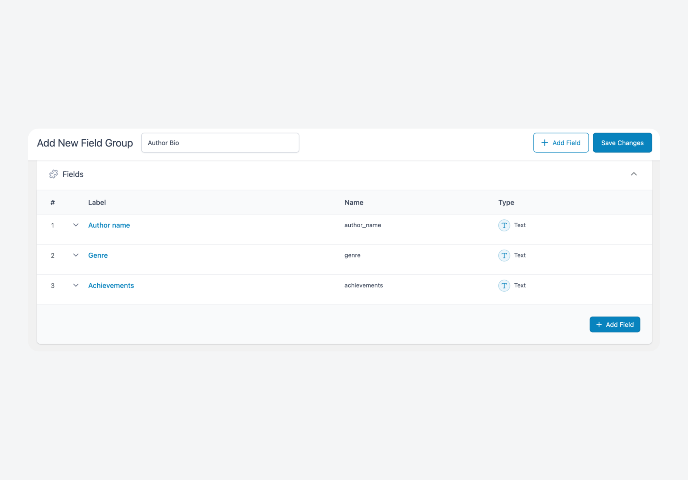Click plus icon in bottom Add Field button
This screenshot has height=480, width=688.
599,325
